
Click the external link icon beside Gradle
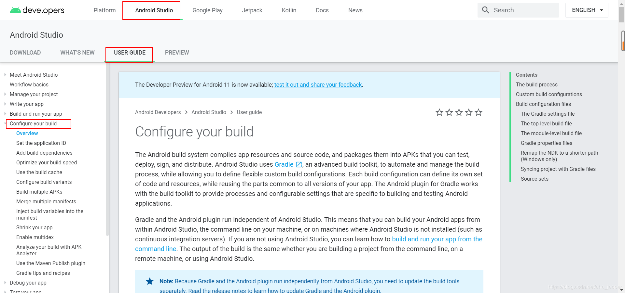(x=299, y=165)
